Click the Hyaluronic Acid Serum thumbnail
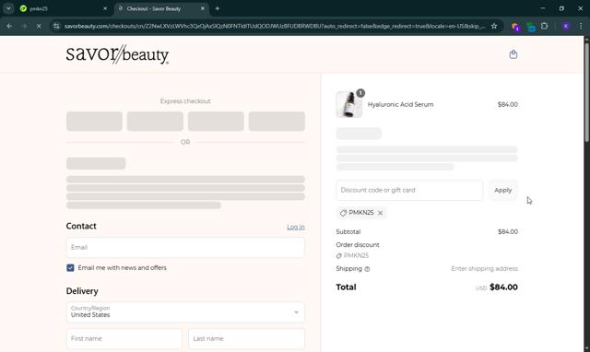This screenshot has width=590, height=352. (348, 104)
